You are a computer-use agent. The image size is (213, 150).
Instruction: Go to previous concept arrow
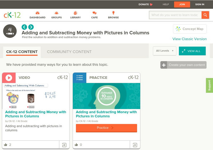24,27
